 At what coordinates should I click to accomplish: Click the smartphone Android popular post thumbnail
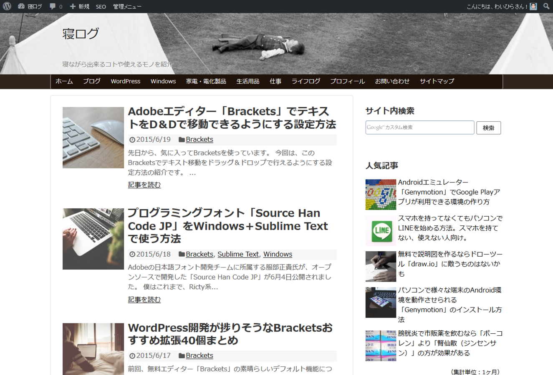[381, 302]
